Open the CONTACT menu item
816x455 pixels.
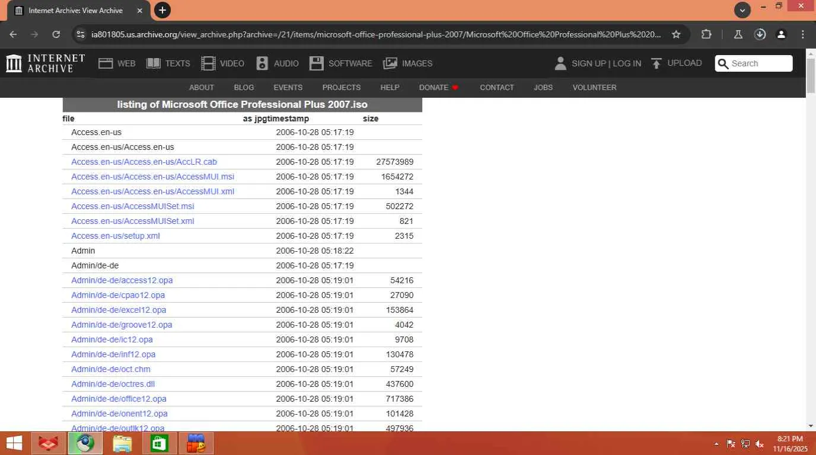tap(497, 88)
